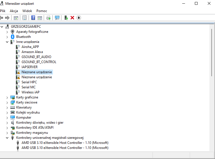
Task: Open Properties via the toolbar icon
Action: click(25, 18)
